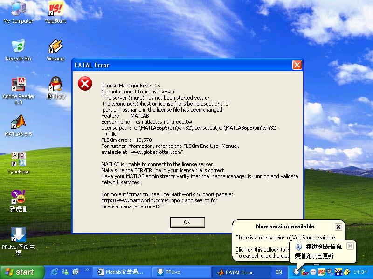Click the www.globetrotter.com text
Viewport: 373px width, 279px height.
[157, 153]
